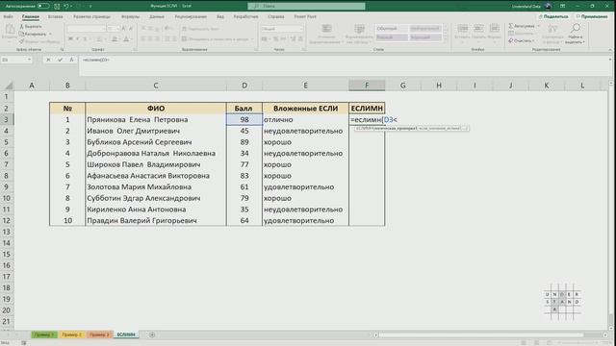Screen dimensions: 616x346
Task: Click the Enter checkmark in formula bar
Action: (x=60, y=60)
